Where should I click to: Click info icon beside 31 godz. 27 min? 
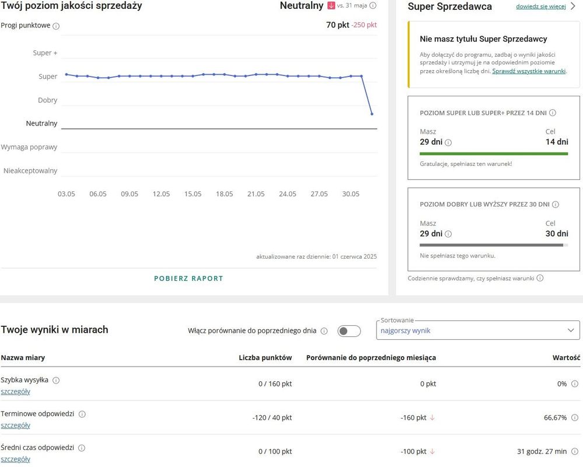pyautogui.click(x=575, y=452)
